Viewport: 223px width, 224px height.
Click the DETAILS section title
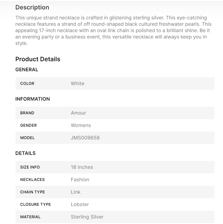tap(25, 153)
